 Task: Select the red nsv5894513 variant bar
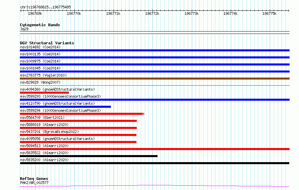click(155, 149)
